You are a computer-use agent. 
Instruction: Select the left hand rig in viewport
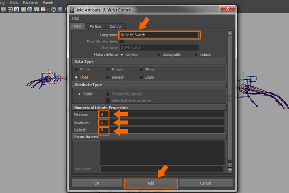(46, 80)
